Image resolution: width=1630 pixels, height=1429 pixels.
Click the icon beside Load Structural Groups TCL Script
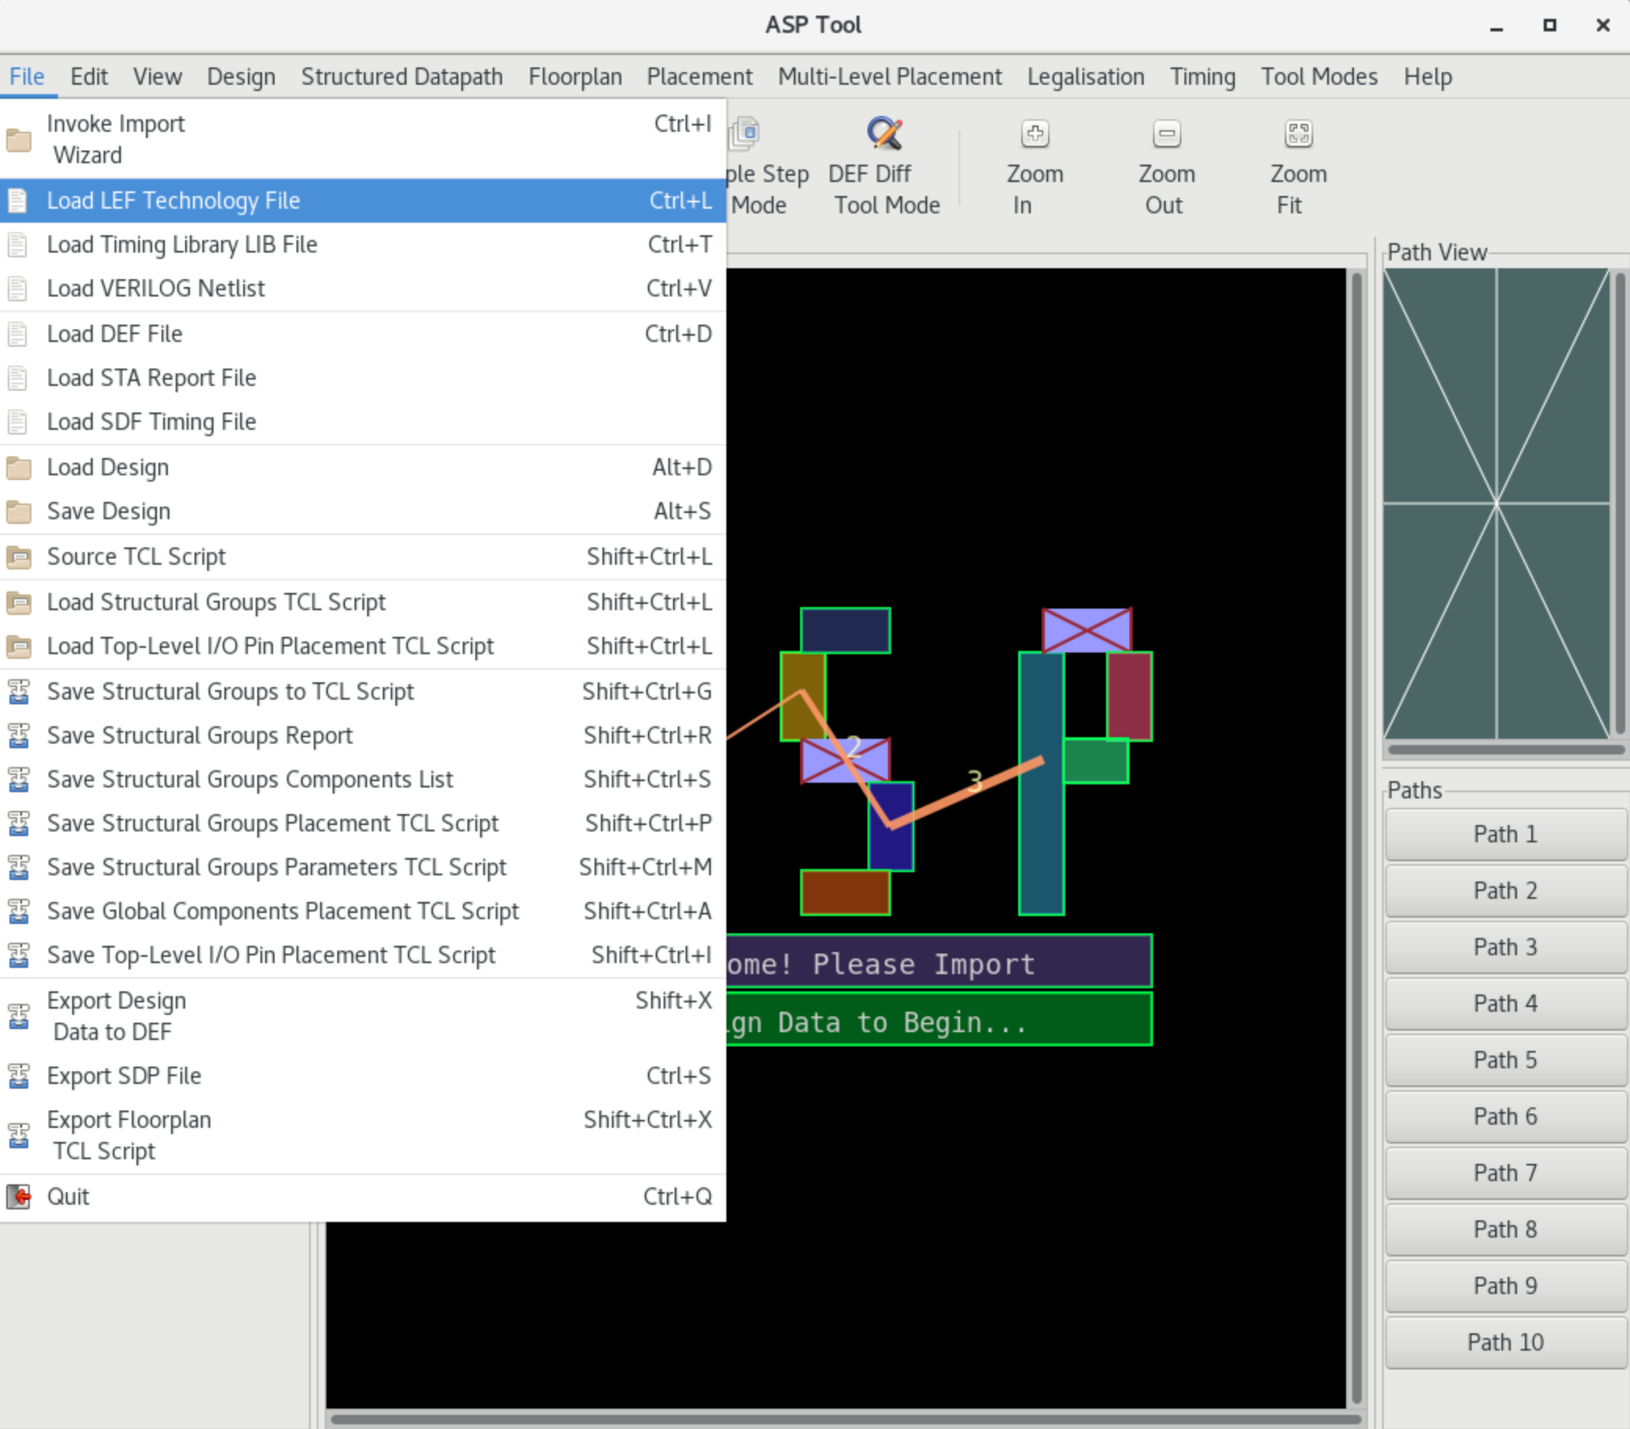(18, 602)
